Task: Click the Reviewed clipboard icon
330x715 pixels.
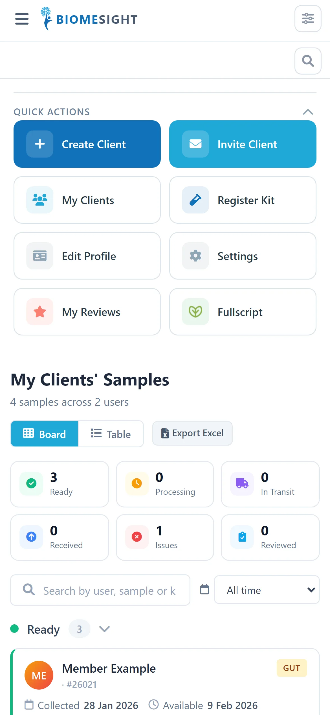Action: pyautogui.click(x=242, y=537)
